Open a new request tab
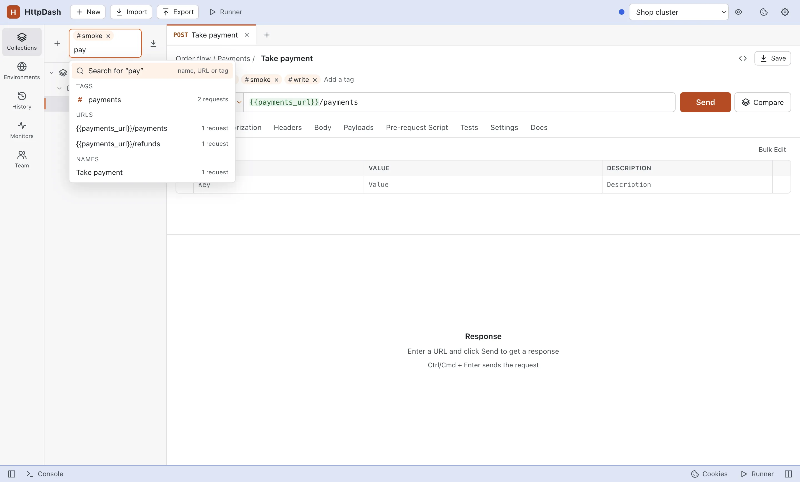This screenshot has height=482, width=800. tap(267, 35)
